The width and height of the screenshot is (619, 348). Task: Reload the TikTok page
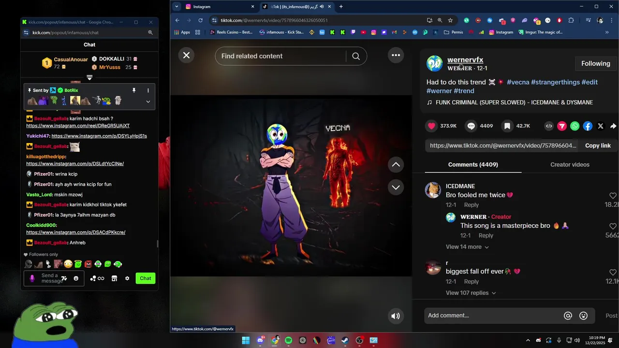coord(200,20)
